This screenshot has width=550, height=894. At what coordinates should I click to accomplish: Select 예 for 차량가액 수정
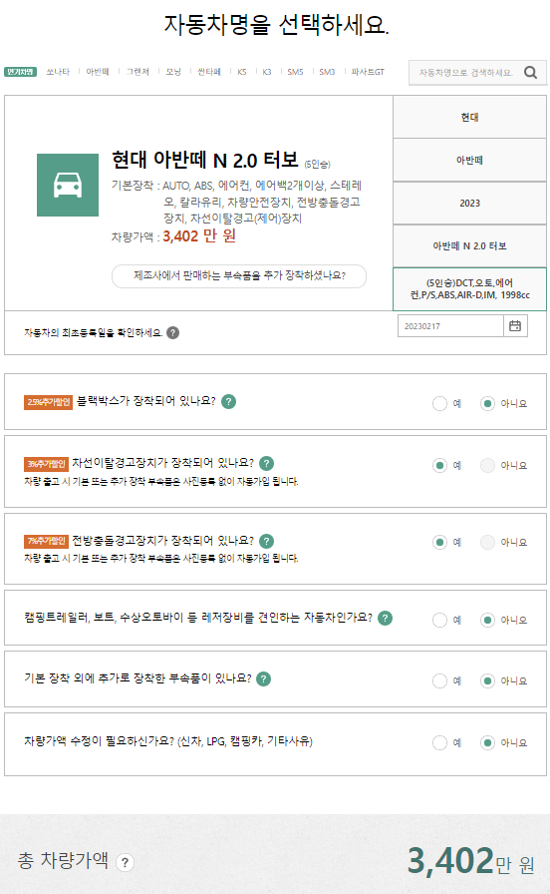pos(439,742)
